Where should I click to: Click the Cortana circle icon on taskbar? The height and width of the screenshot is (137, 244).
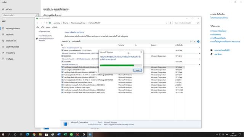coord(15,134)
